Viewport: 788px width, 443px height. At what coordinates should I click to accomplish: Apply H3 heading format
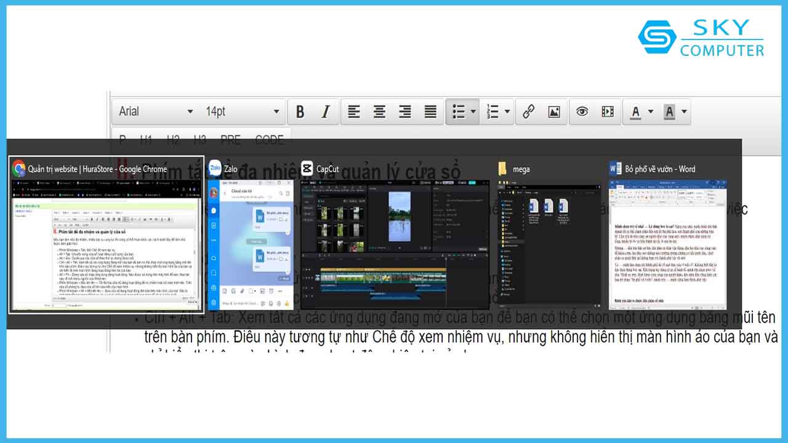click(x=199, y=140)
